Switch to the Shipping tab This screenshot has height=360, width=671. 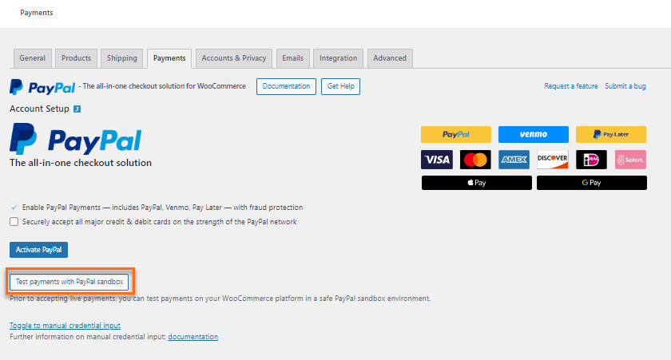coord(122,58)
